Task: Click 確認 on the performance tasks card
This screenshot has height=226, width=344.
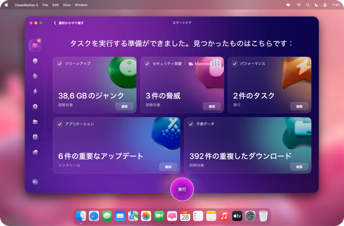Action: [x=299, y=106]
